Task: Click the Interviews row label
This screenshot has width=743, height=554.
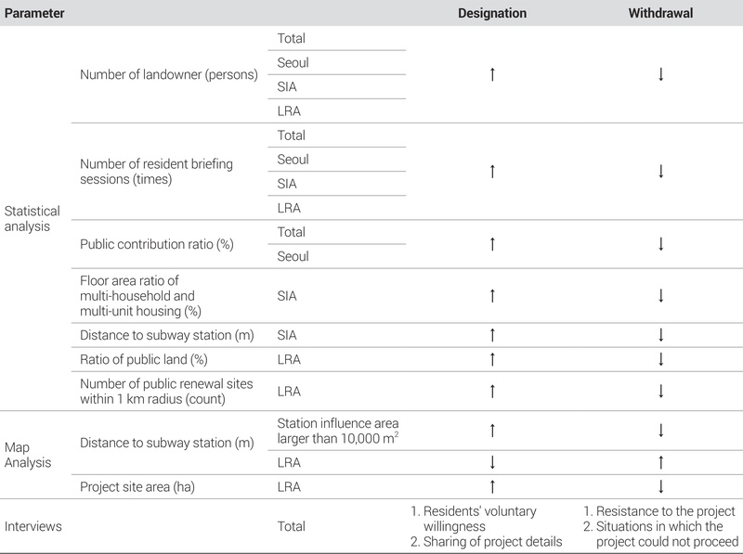Action: pos(33,526)
